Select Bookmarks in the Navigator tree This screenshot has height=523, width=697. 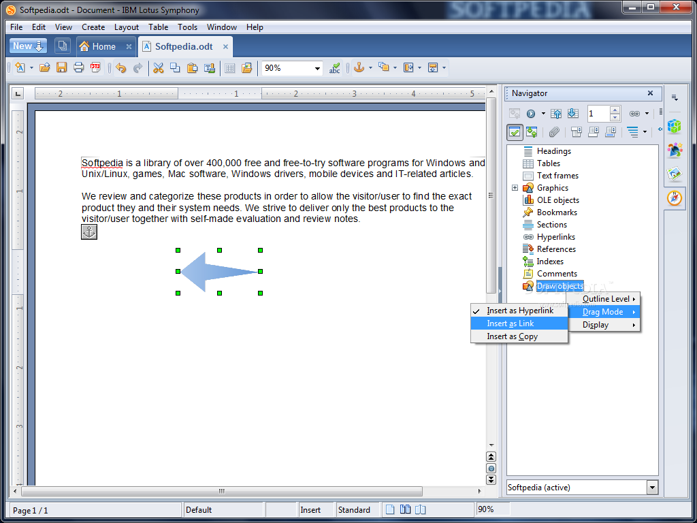point(557,212)
